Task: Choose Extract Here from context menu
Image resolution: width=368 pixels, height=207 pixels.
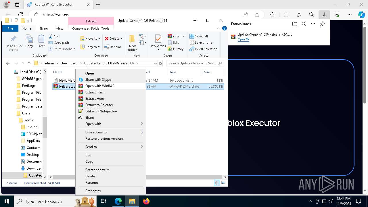Action: point(111,99)
